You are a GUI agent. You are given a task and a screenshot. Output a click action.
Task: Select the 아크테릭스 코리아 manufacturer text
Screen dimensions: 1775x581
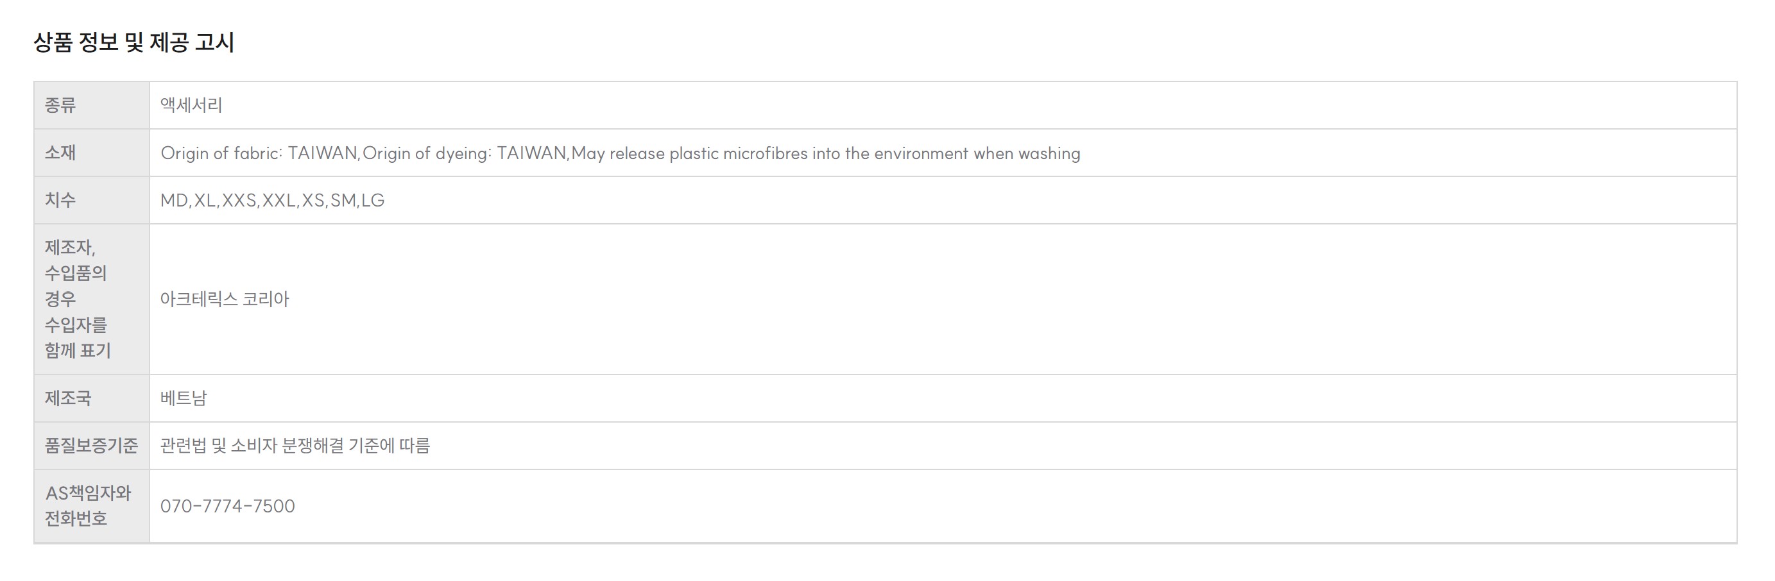click(225, 299)
